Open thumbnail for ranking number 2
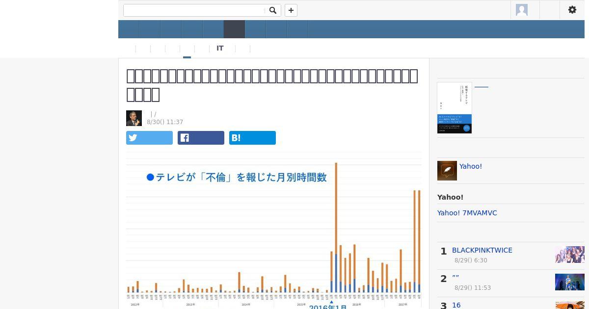The width and height of the screenshot is (589, 309). click(x=570, y=282)
